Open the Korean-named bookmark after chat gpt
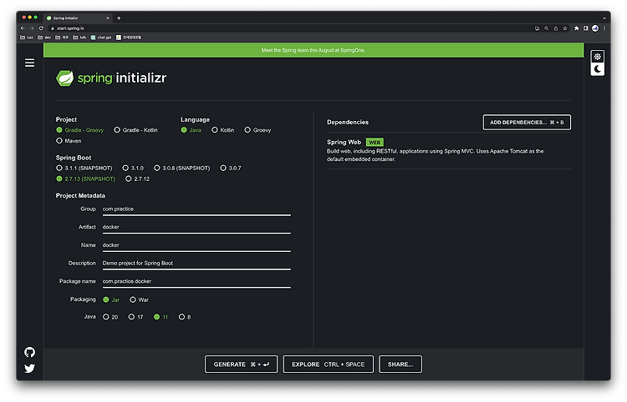Viewport: 627px width, 402px height. 129,38
